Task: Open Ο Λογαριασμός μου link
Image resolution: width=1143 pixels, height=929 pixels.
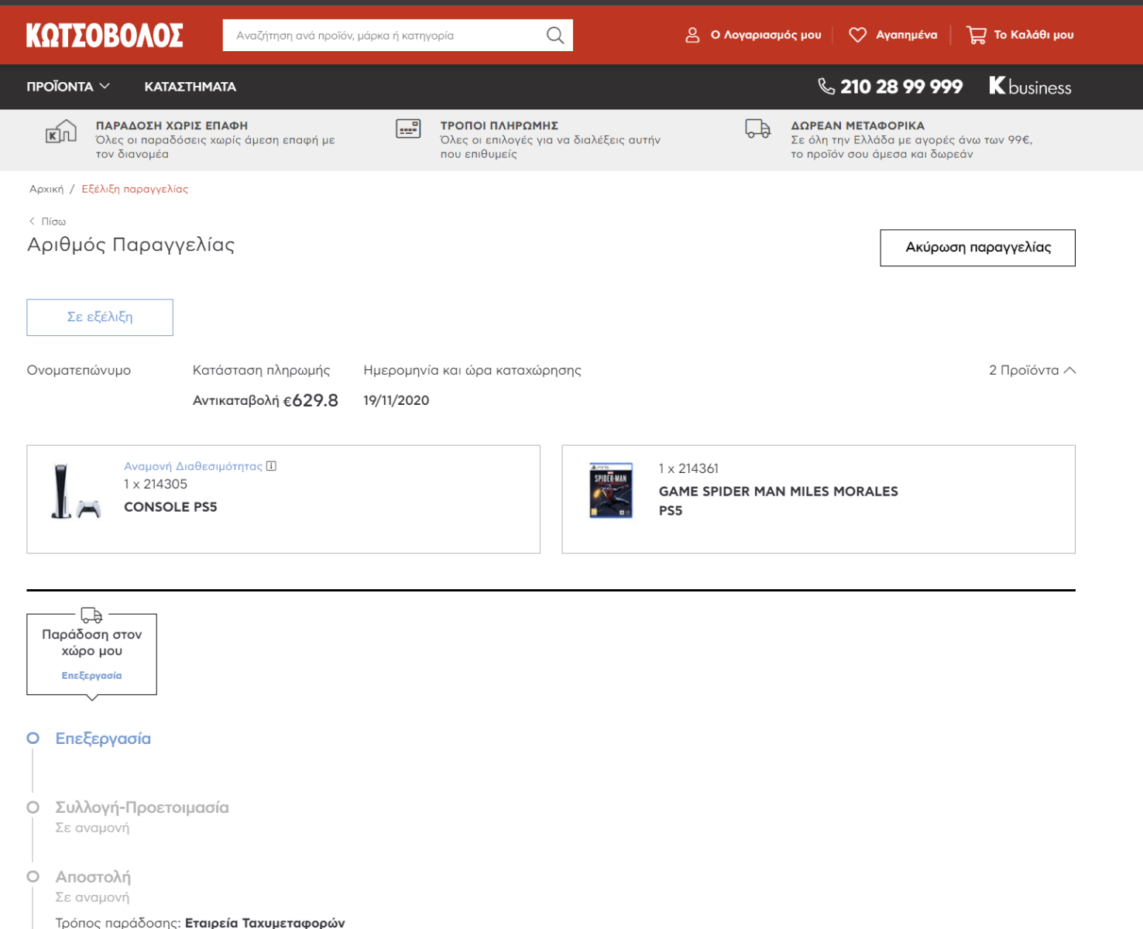Action: tap(766, 35)
